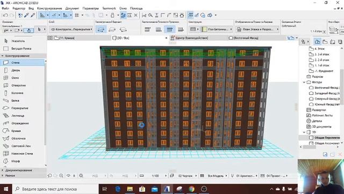Toggle the second reference plane position option
344x194 pixels.
tap(159, 29)
